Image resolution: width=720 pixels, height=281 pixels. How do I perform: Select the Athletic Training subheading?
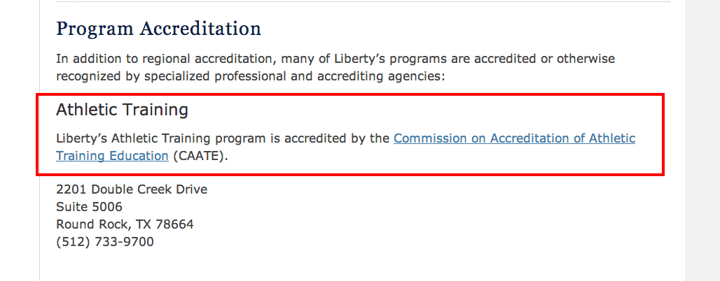122,110
